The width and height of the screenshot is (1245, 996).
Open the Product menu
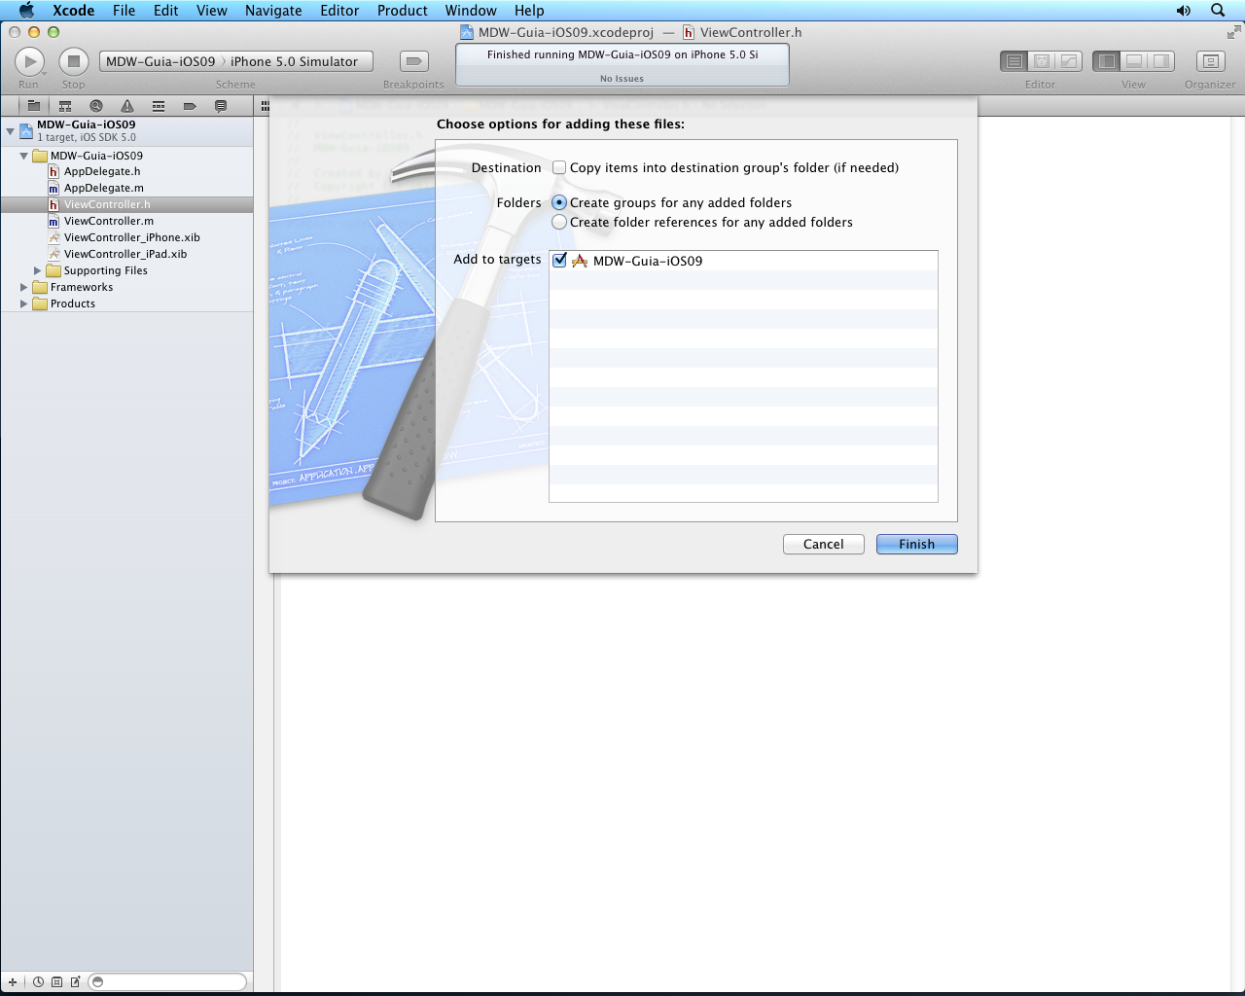[x=403, y=11]
